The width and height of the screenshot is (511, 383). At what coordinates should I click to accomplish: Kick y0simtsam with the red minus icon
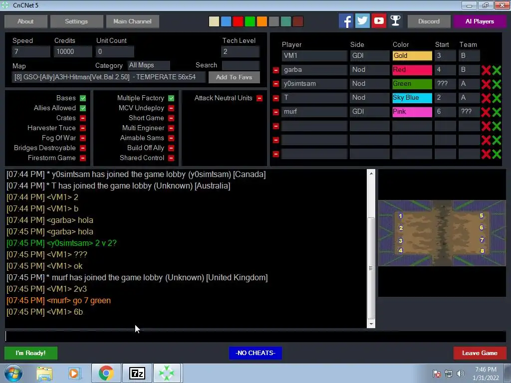coord(275,84)
